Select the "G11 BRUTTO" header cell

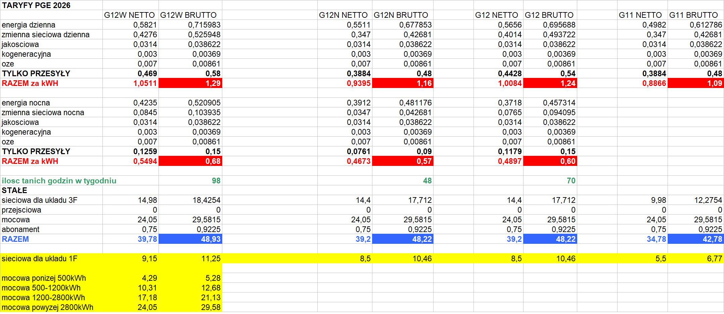pos(693,15)
